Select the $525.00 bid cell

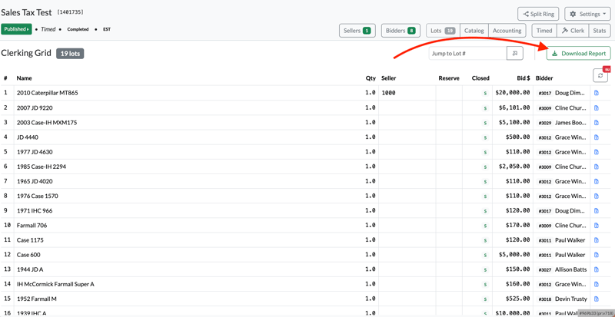513,299
